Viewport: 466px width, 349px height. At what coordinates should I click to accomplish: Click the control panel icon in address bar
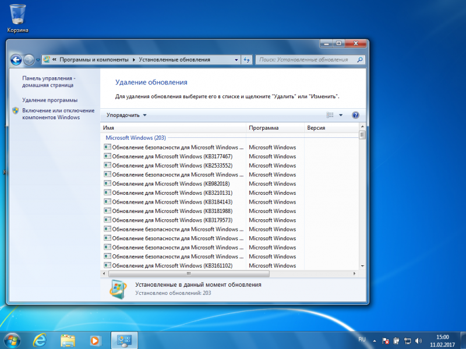coord(47,60)
